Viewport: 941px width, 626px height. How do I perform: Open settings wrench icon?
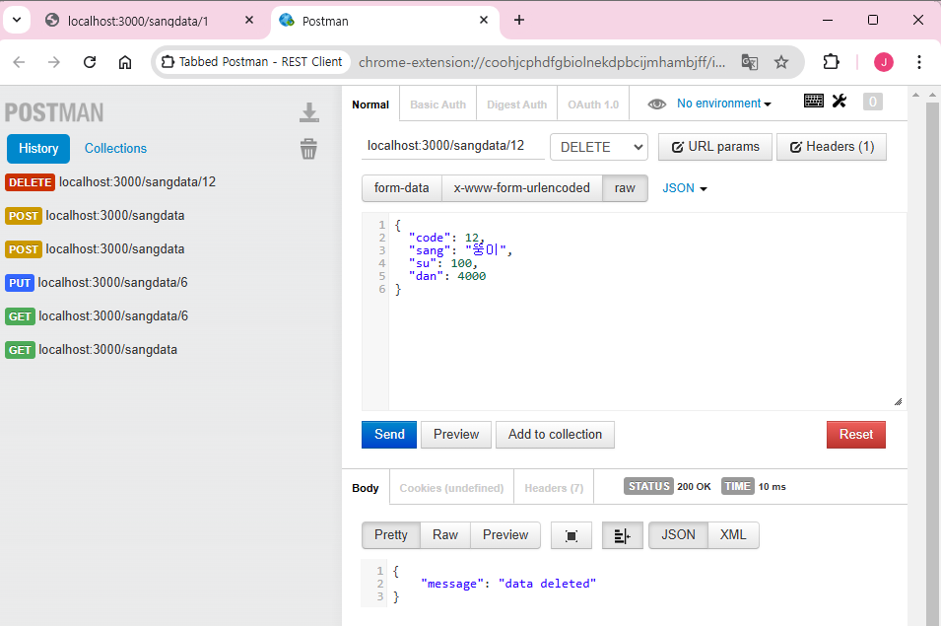coord(839,101)
